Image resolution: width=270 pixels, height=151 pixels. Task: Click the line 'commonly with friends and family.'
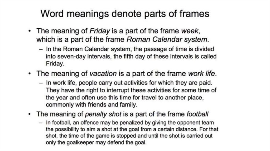point(91,105)
